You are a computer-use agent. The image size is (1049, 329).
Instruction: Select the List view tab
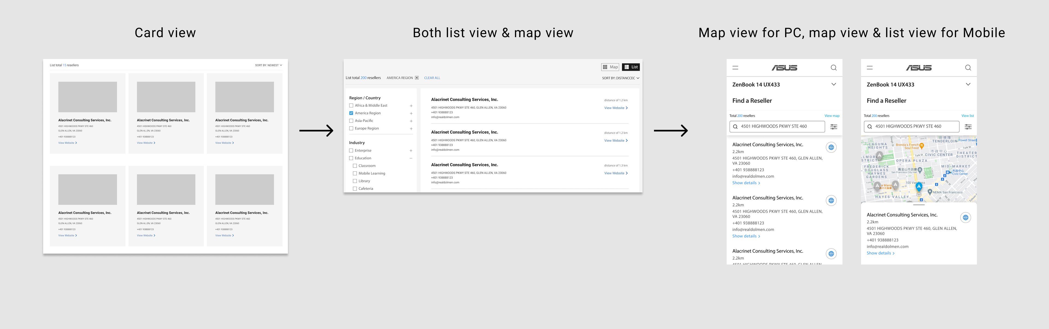(631, 67)
